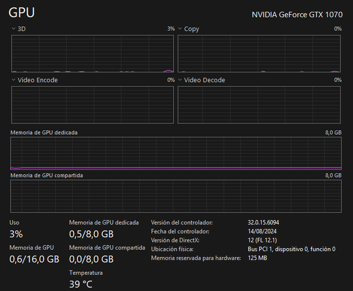Image resolution: width=353 pixels, height=291 pixels.
Task: Click the Memoria de GPU dedicada graph
Action: [176, 153]
